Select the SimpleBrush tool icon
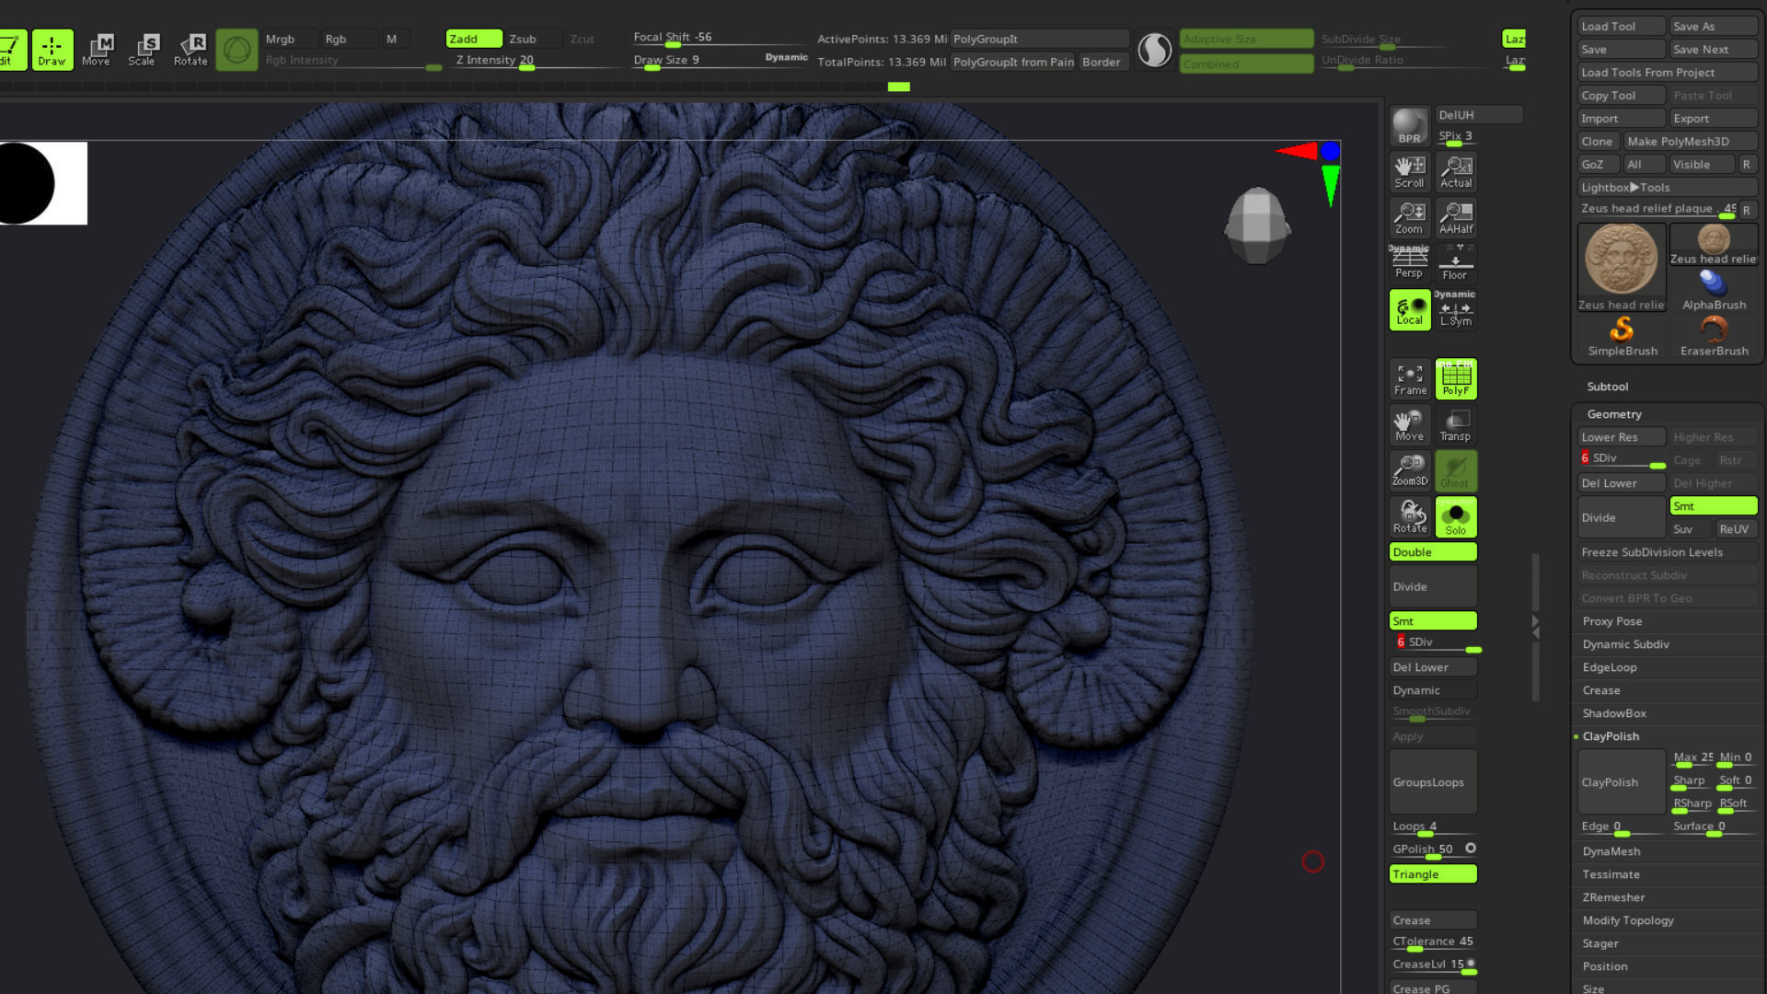 tap(1622, 335)
